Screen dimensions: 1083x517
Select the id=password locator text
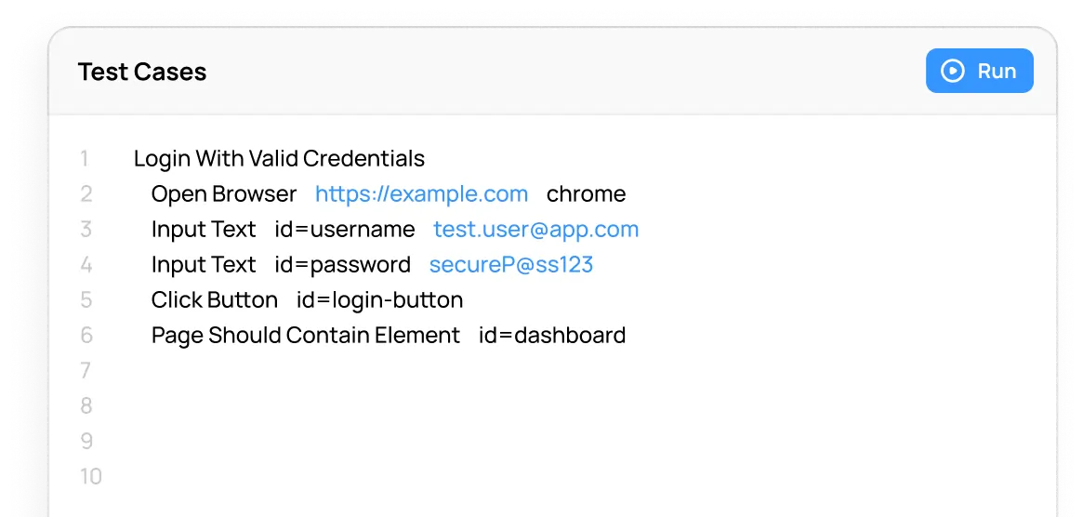[x=342, y=265]
